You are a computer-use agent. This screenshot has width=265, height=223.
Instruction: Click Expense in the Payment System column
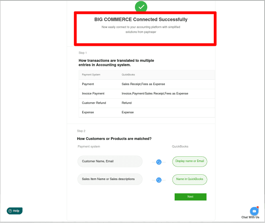[x=88, y=112]
